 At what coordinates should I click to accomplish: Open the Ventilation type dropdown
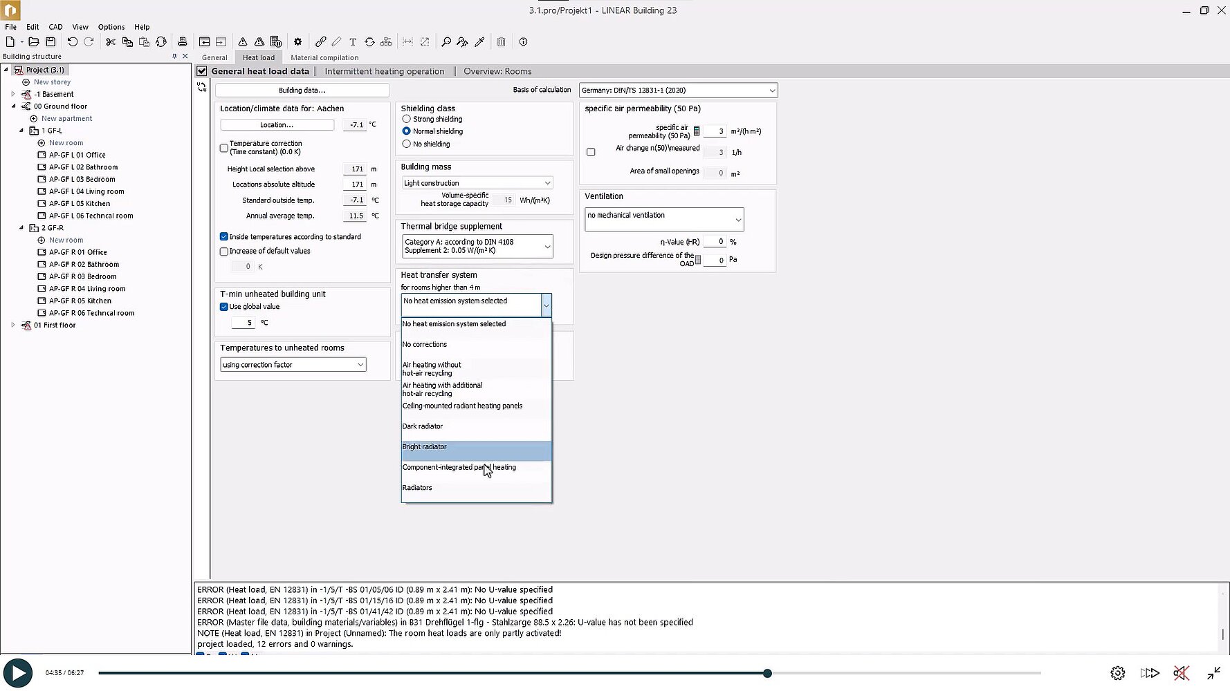click(x=663, y=220)
